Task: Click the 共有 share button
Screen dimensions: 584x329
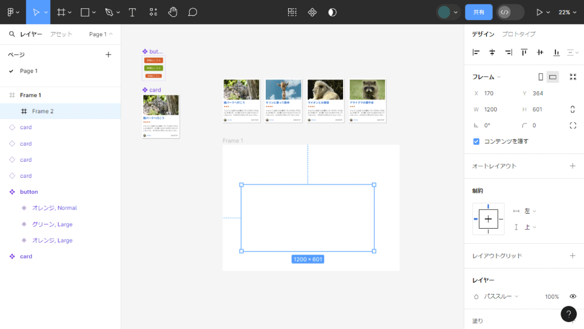Action: point(479,12)
